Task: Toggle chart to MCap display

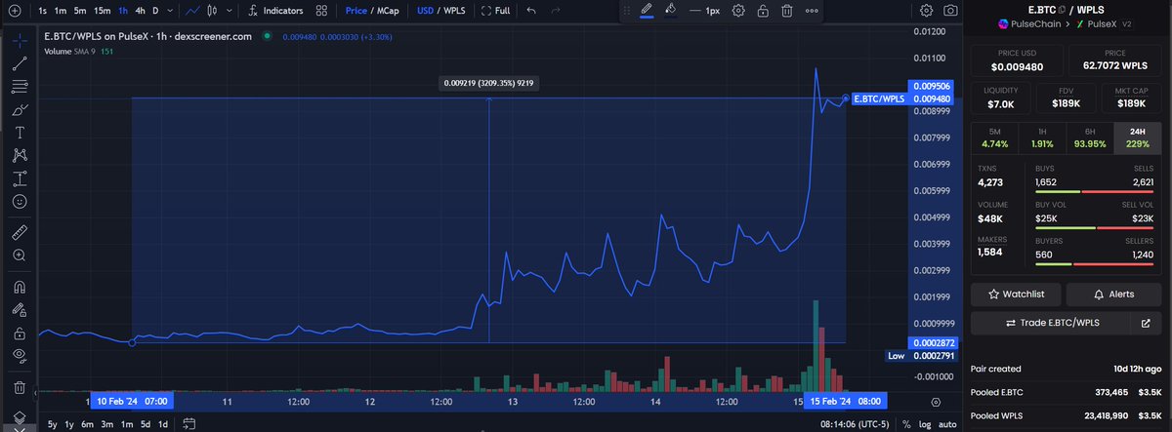Action: pos(386,11)
